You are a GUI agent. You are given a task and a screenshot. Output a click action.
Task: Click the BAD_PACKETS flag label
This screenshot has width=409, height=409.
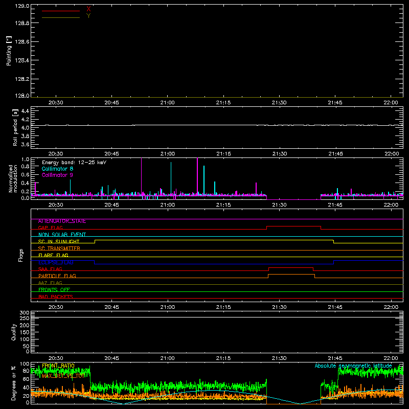[x=56, y=297]
